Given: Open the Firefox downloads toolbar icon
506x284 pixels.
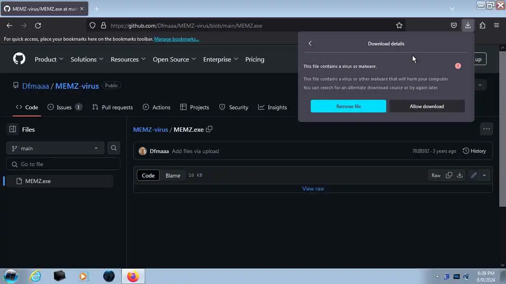Looking at the screenshot, I should coord(468,25).
